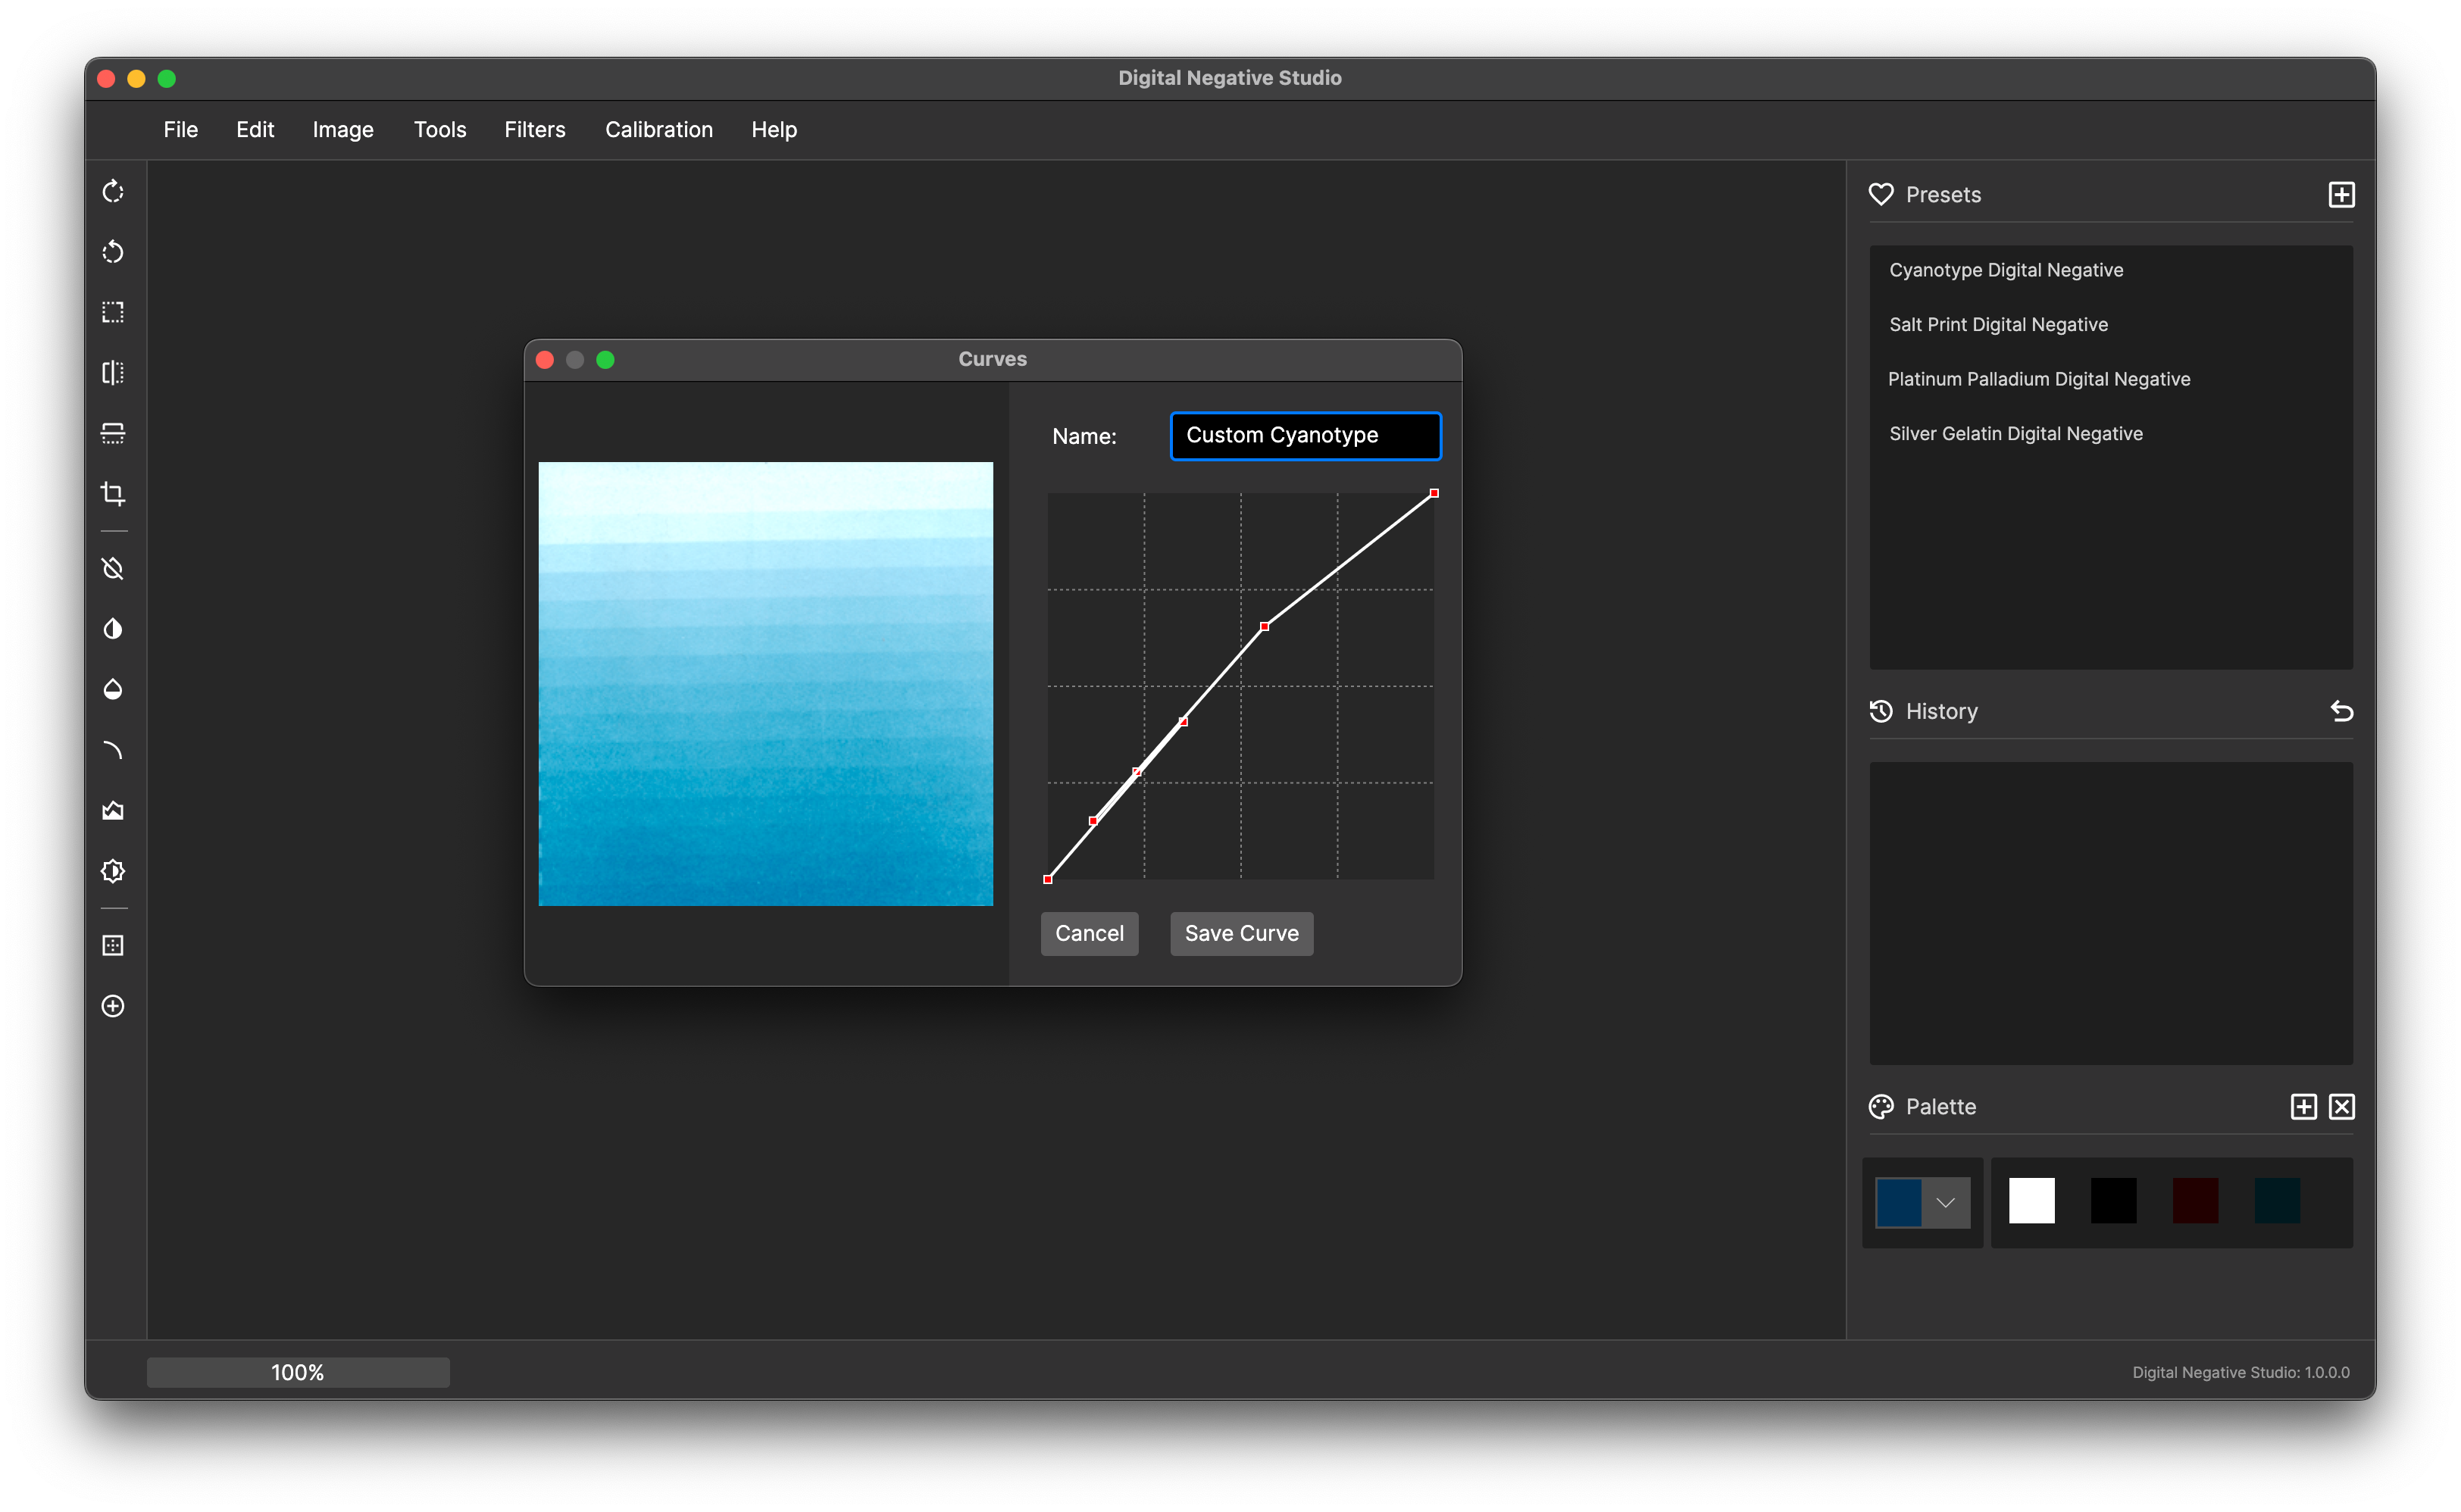Select the flip horizontal tool

[113, 373]
